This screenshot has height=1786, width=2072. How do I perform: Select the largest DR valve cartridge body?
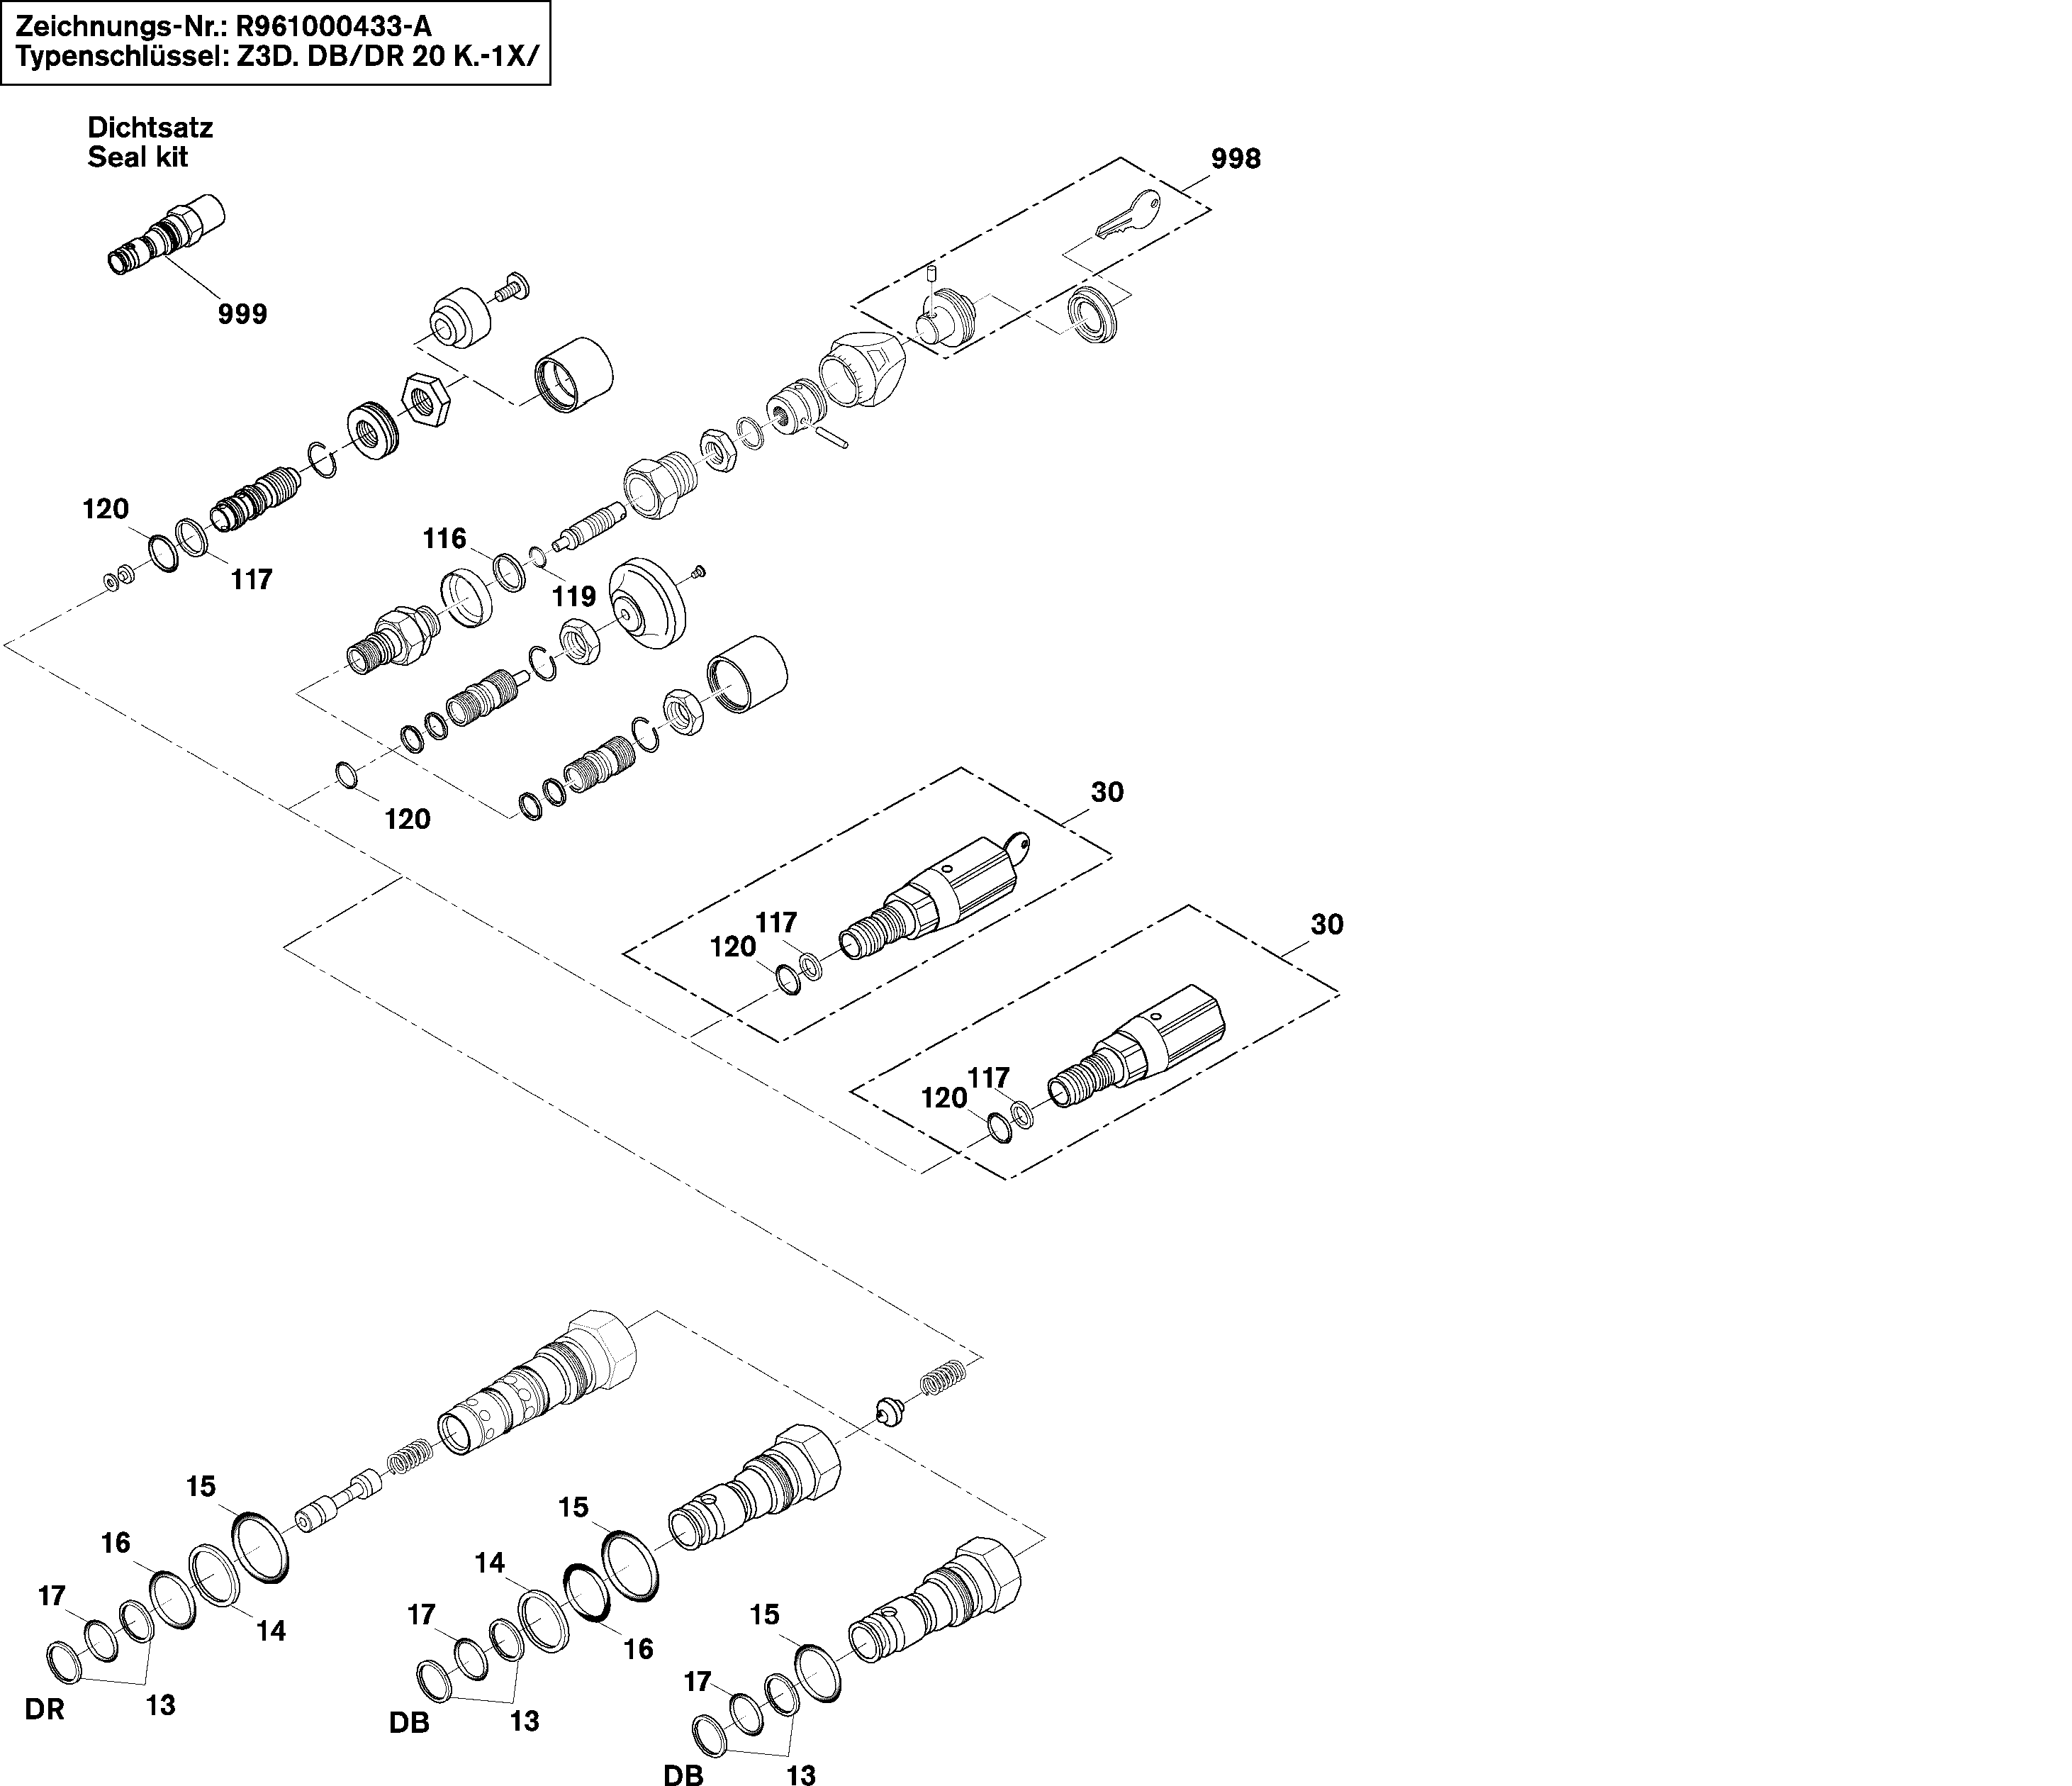(x=538, y=1382)
